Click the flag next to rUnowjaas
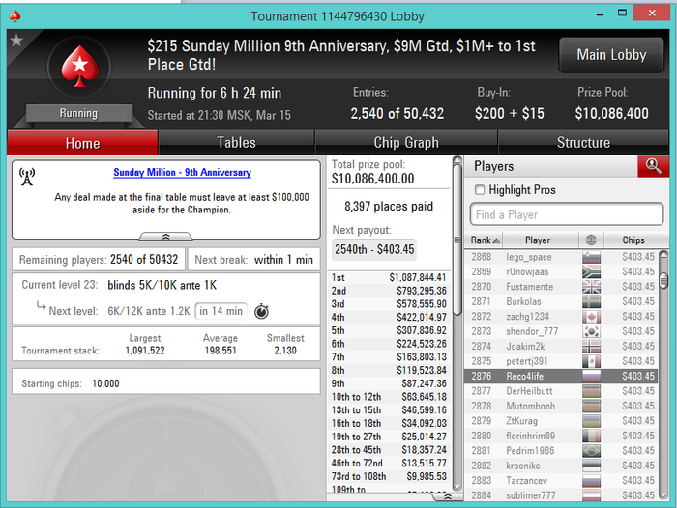The image size is (677, 508). (x=591, y=271)
